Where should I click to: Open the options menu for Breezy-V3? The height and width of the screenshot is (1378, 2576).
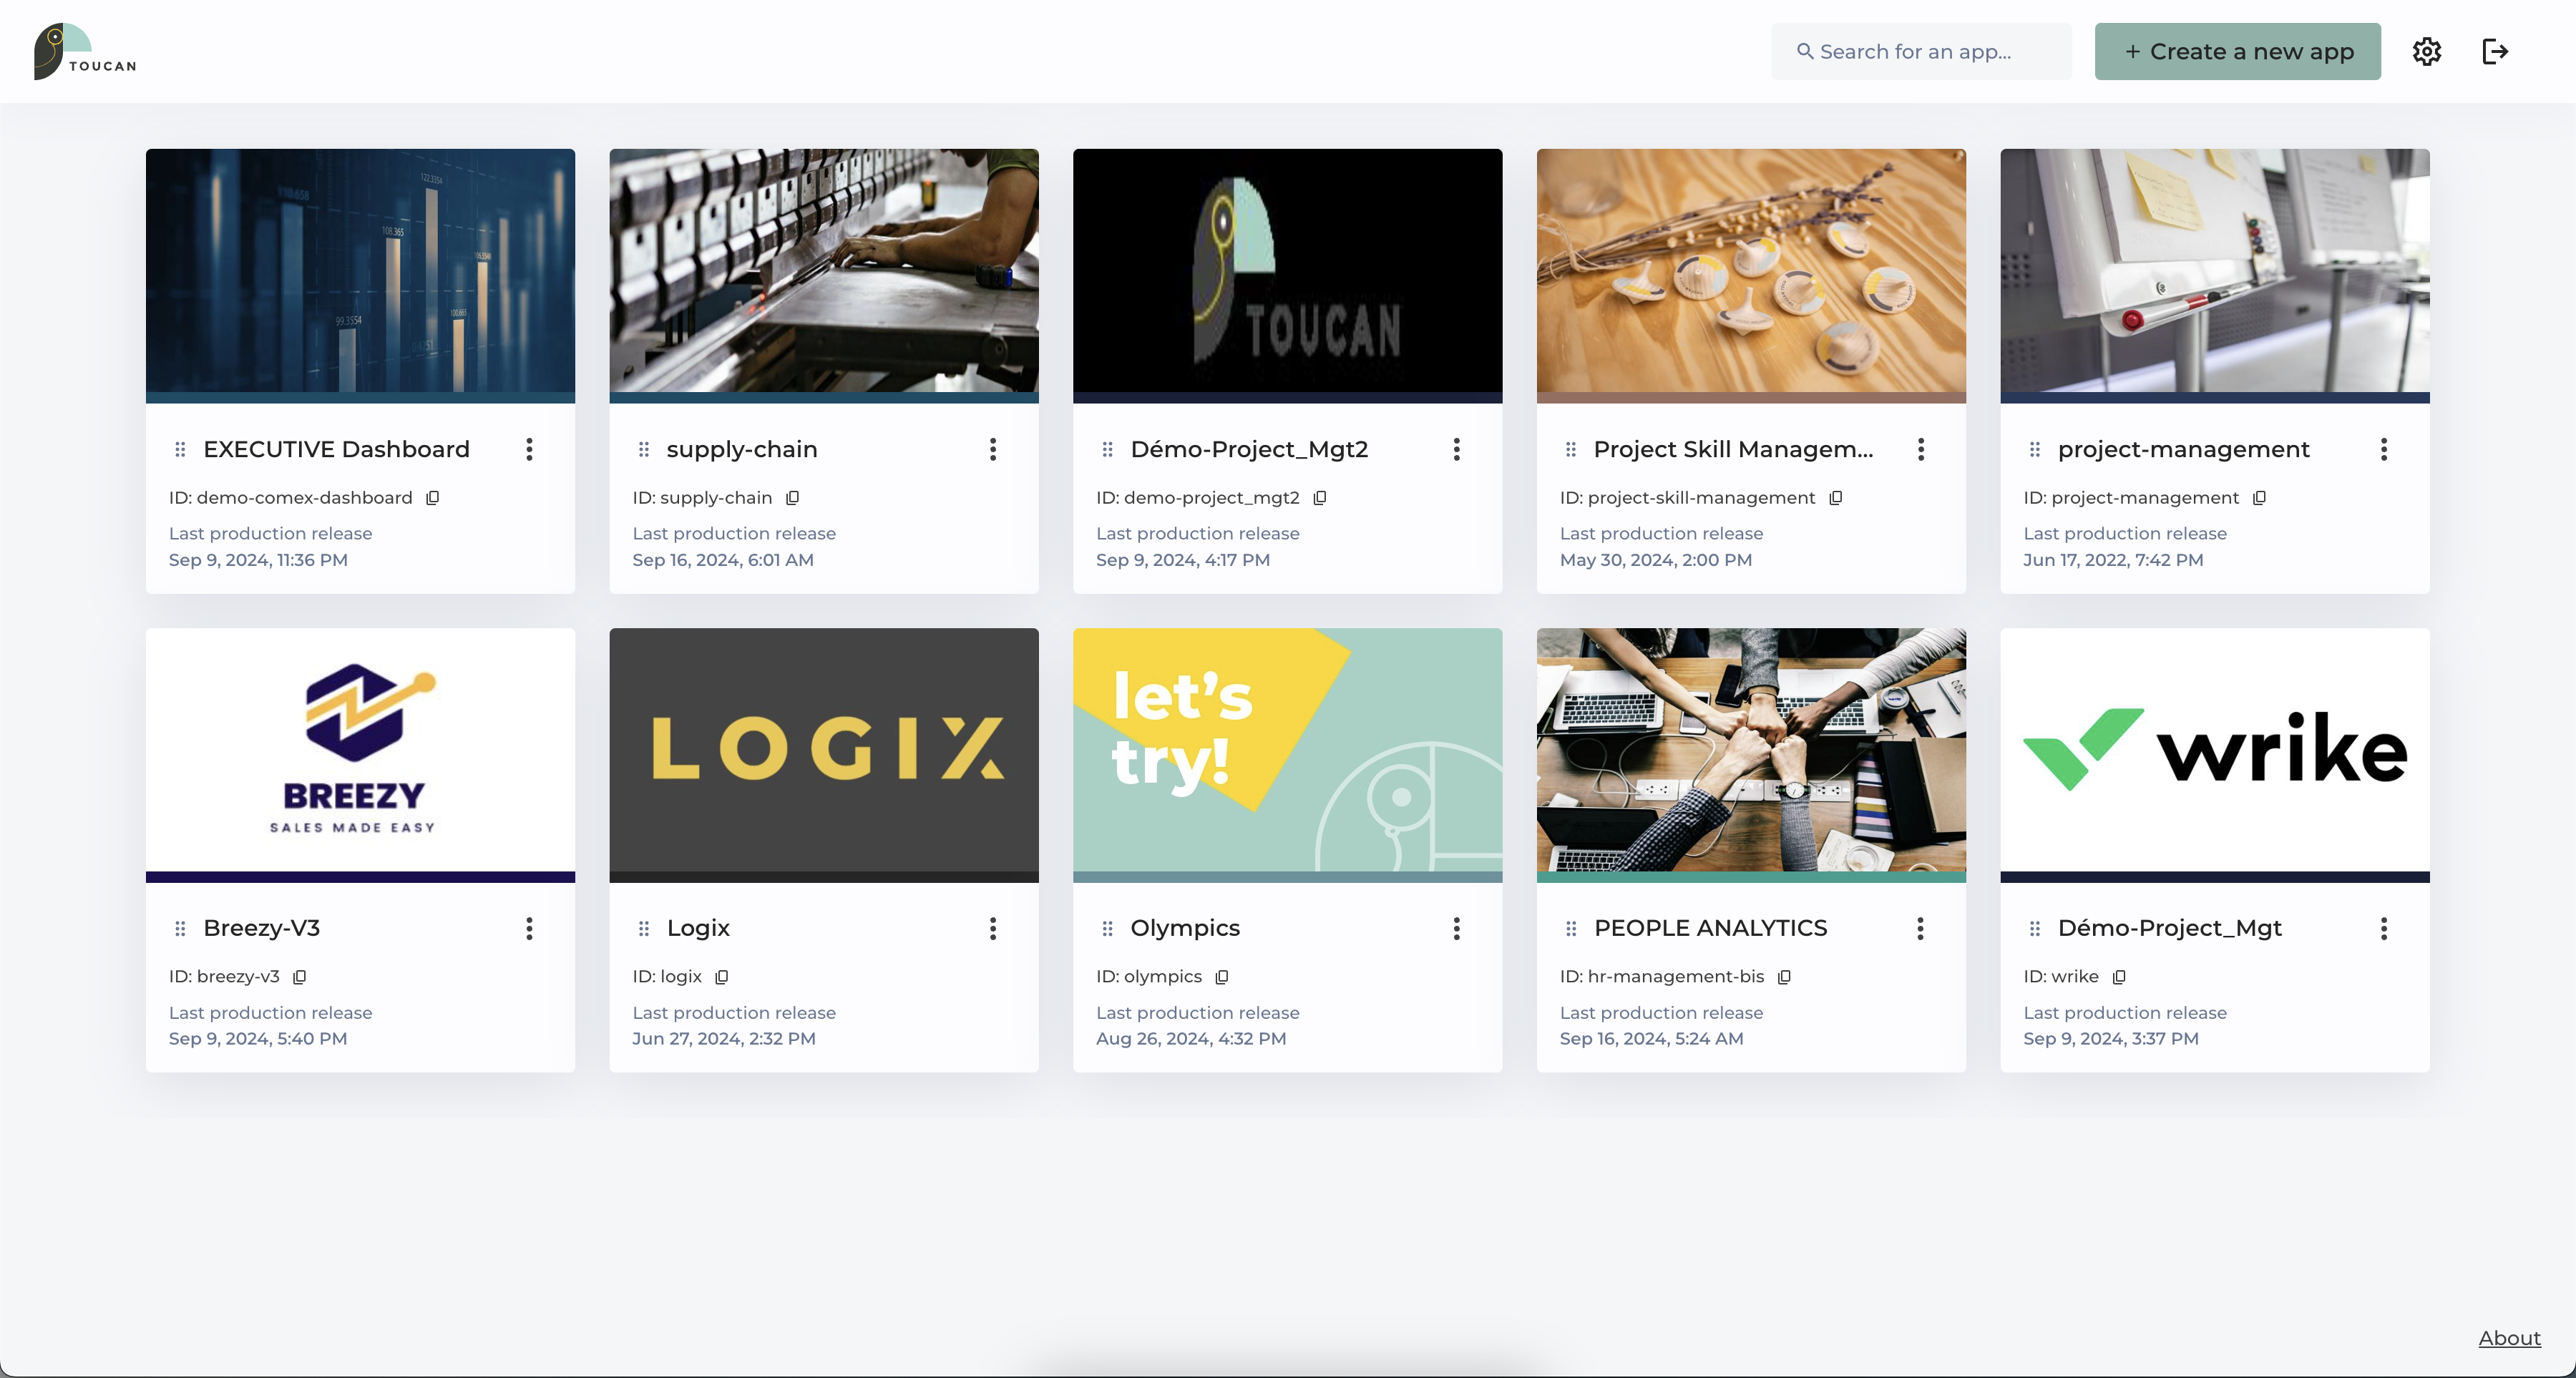click(530, 929)
